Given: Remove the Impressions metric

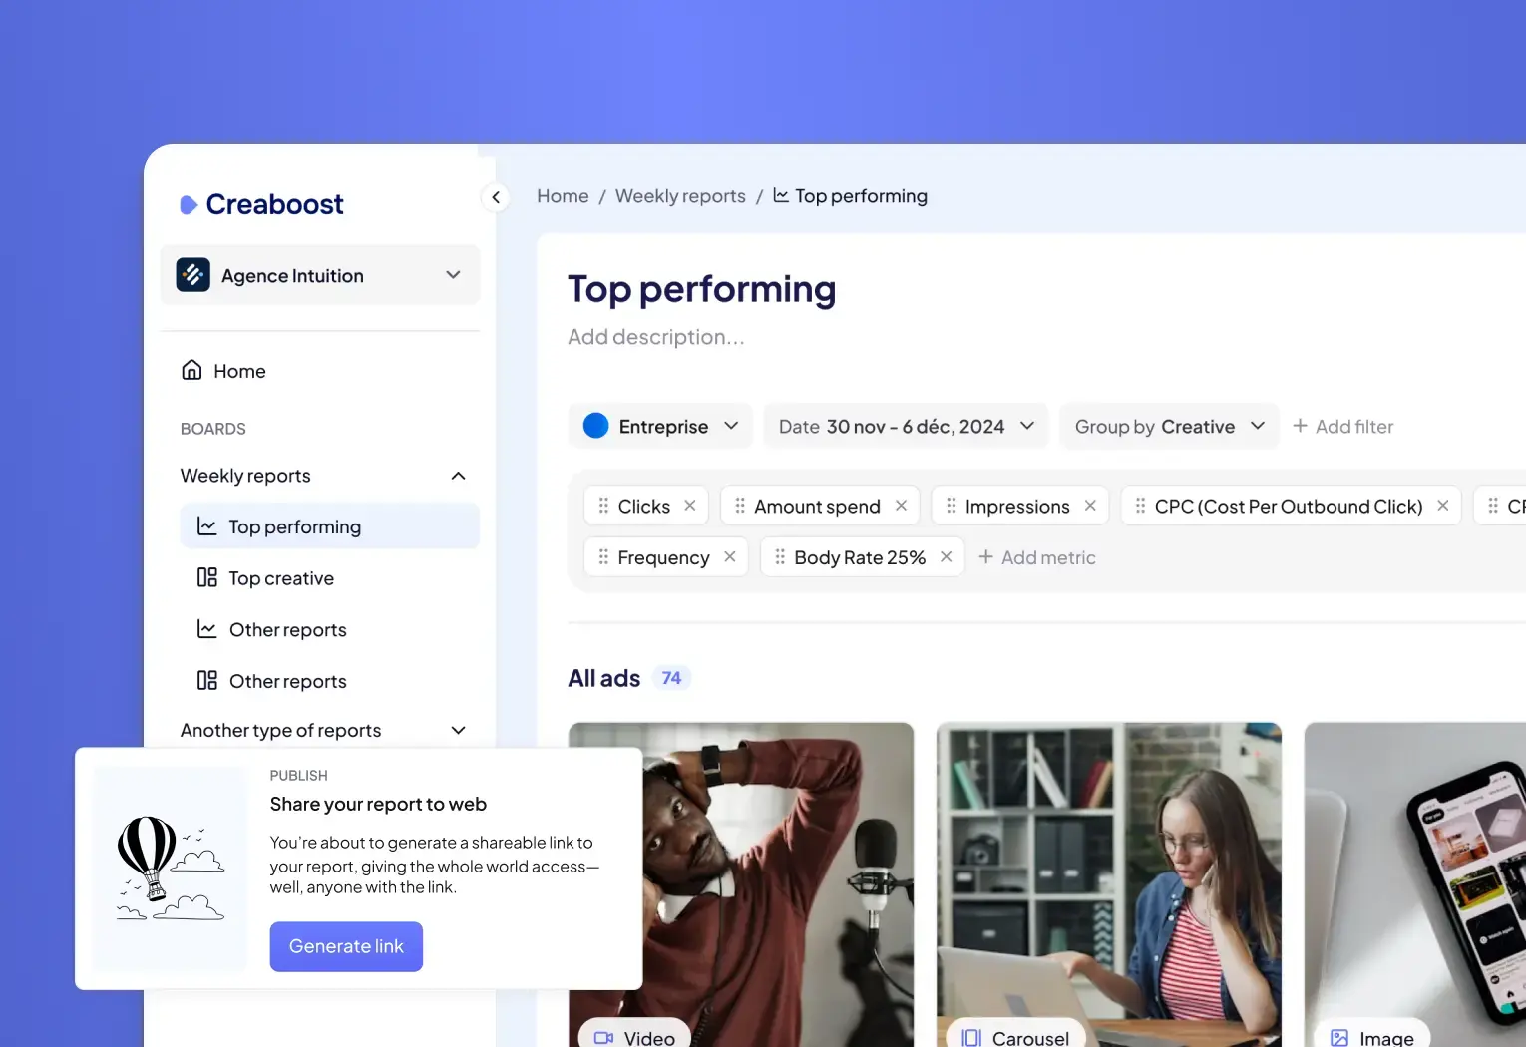Looking at the screenshot, I should (x=1090, y=506).
